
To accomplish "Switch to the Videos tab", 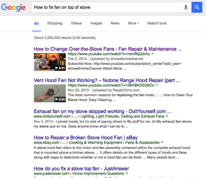I will tap(76, 23).
